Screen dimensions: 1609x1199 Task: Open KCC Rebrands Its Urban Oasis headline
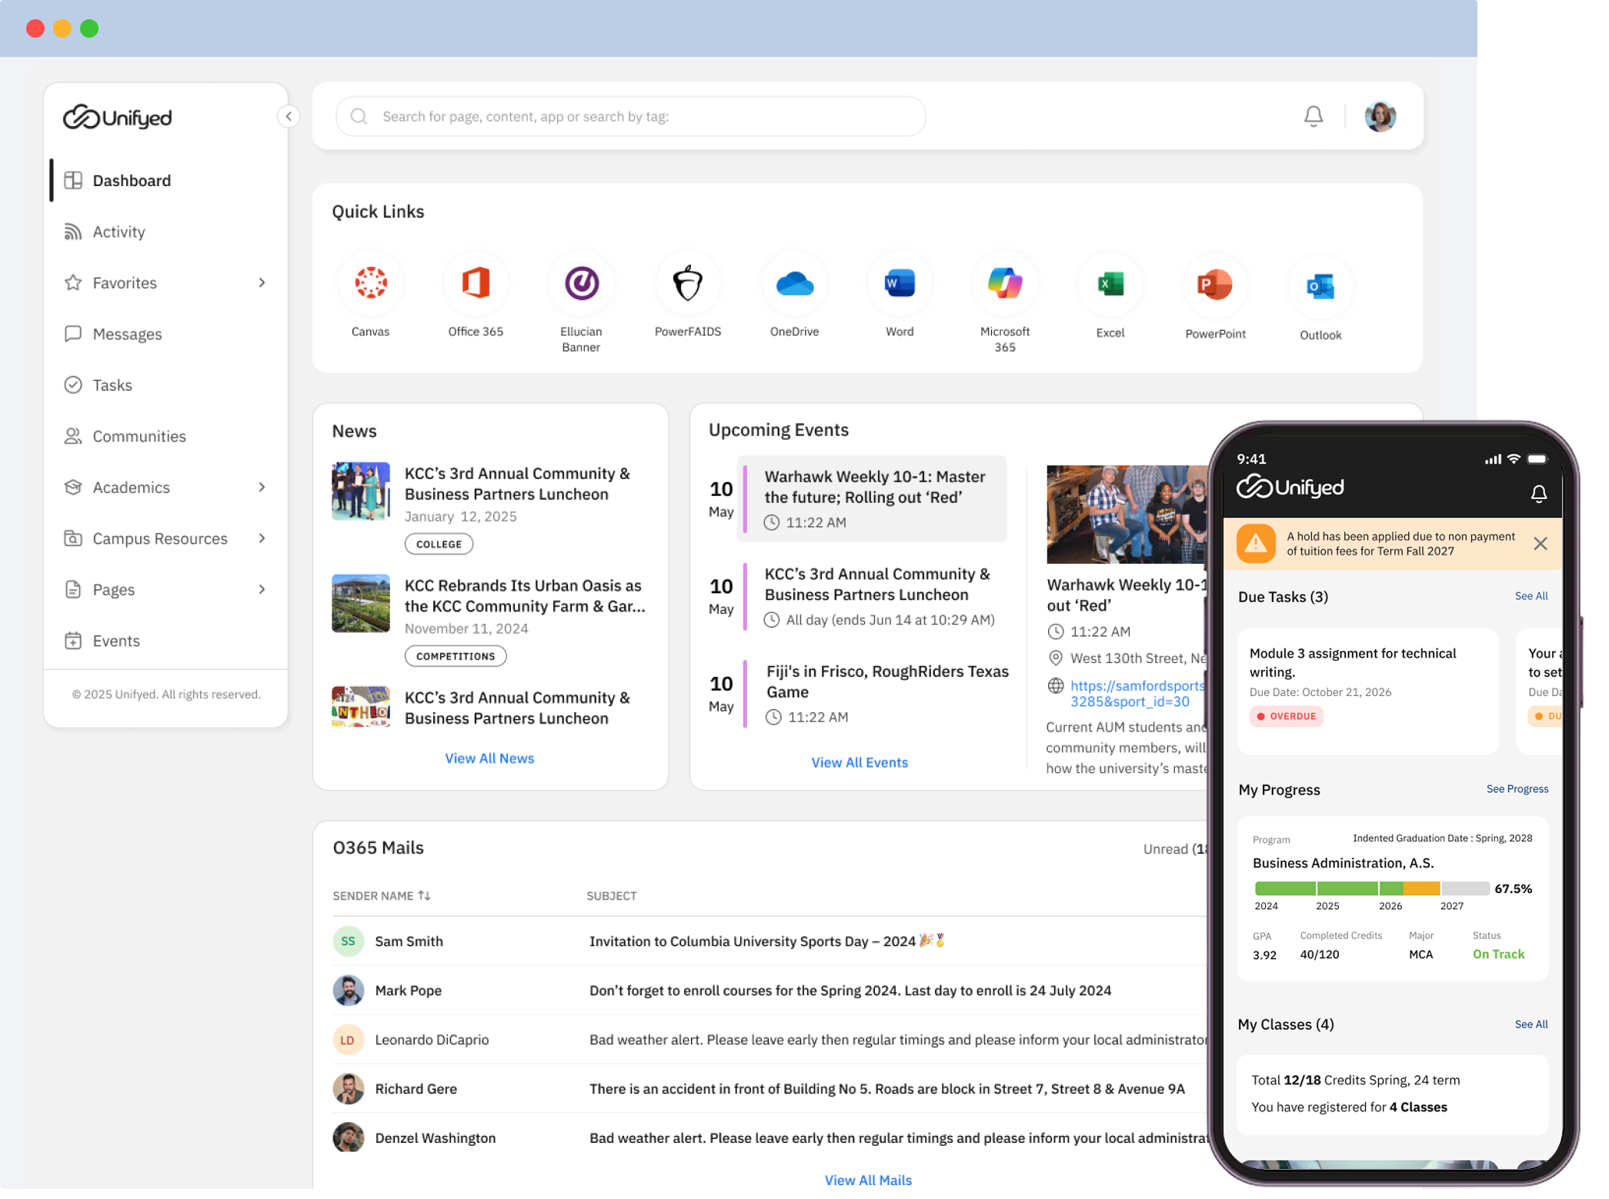[525, 597]
